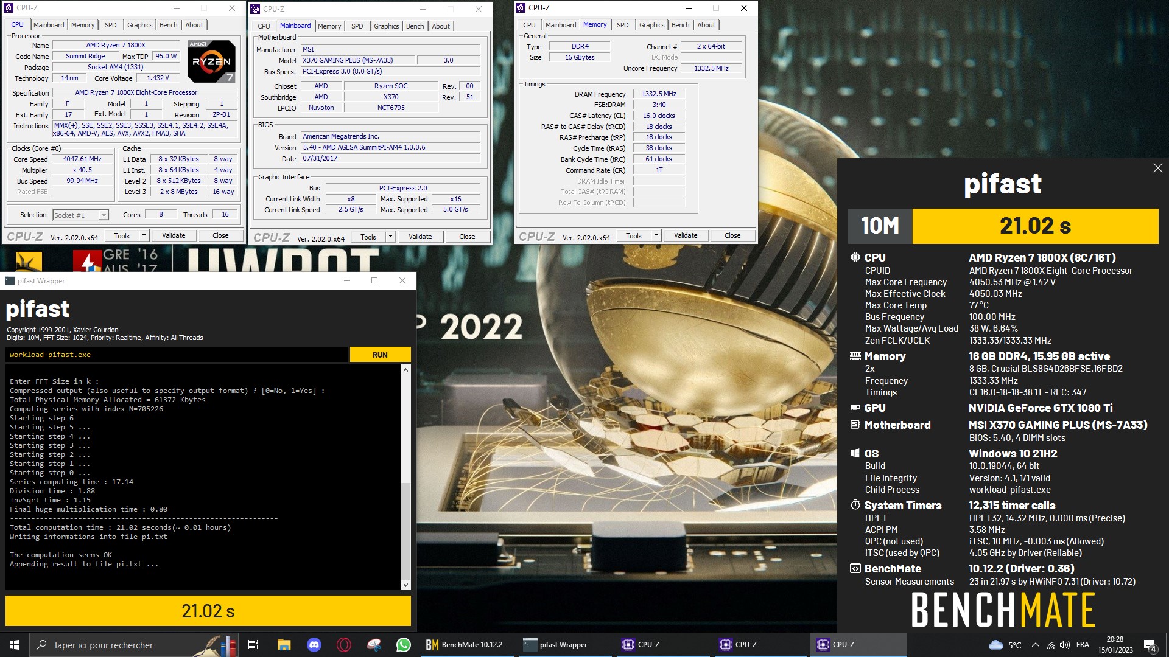Open Mainboard tab in the first CPU-Z window
This screenshot has height=657, width=1169.
pyautogui.click(x=49, y=25)
